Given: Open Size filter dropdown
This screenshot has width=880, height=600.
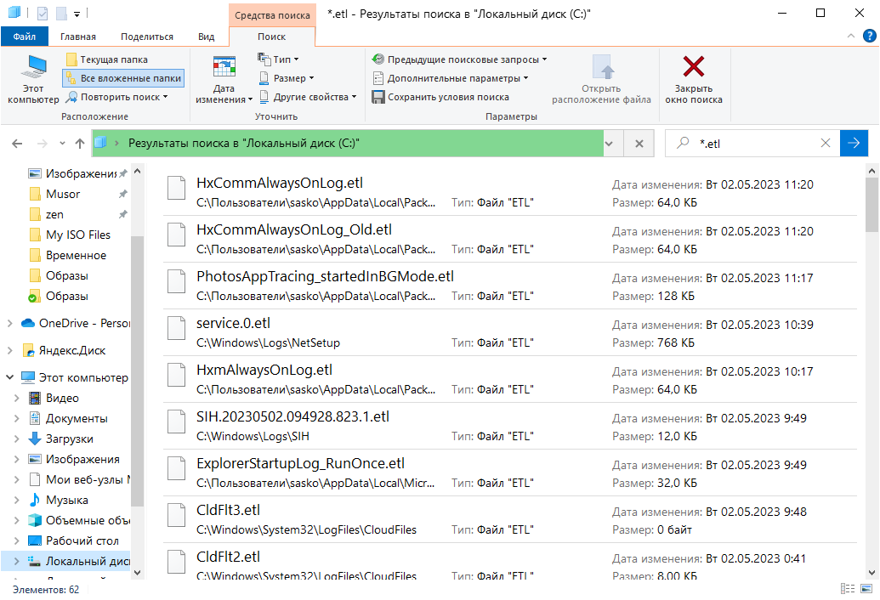Looking at the screenshot, I should pyautogui.click(x=287, y=78).
